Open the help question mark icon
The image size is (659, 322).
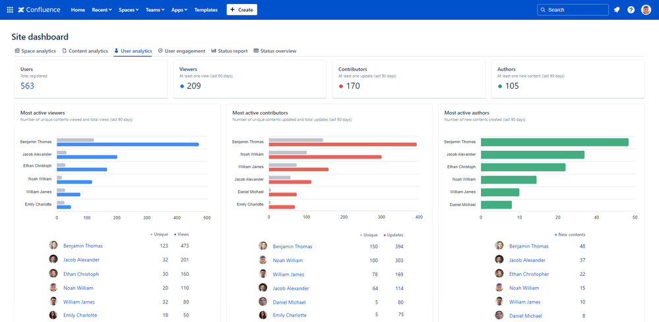tap(631, 10)
